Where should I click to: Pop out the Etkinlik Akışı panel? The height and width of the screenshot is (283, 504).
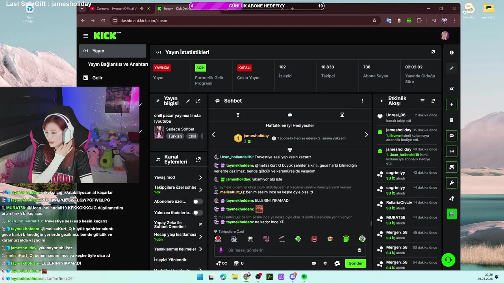tap(432, 101)
